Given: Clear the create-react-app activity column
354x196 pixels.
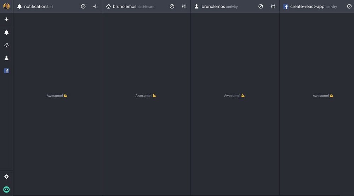Looking at the screenshot, I should pyautogui.click(x=349, y=6).
